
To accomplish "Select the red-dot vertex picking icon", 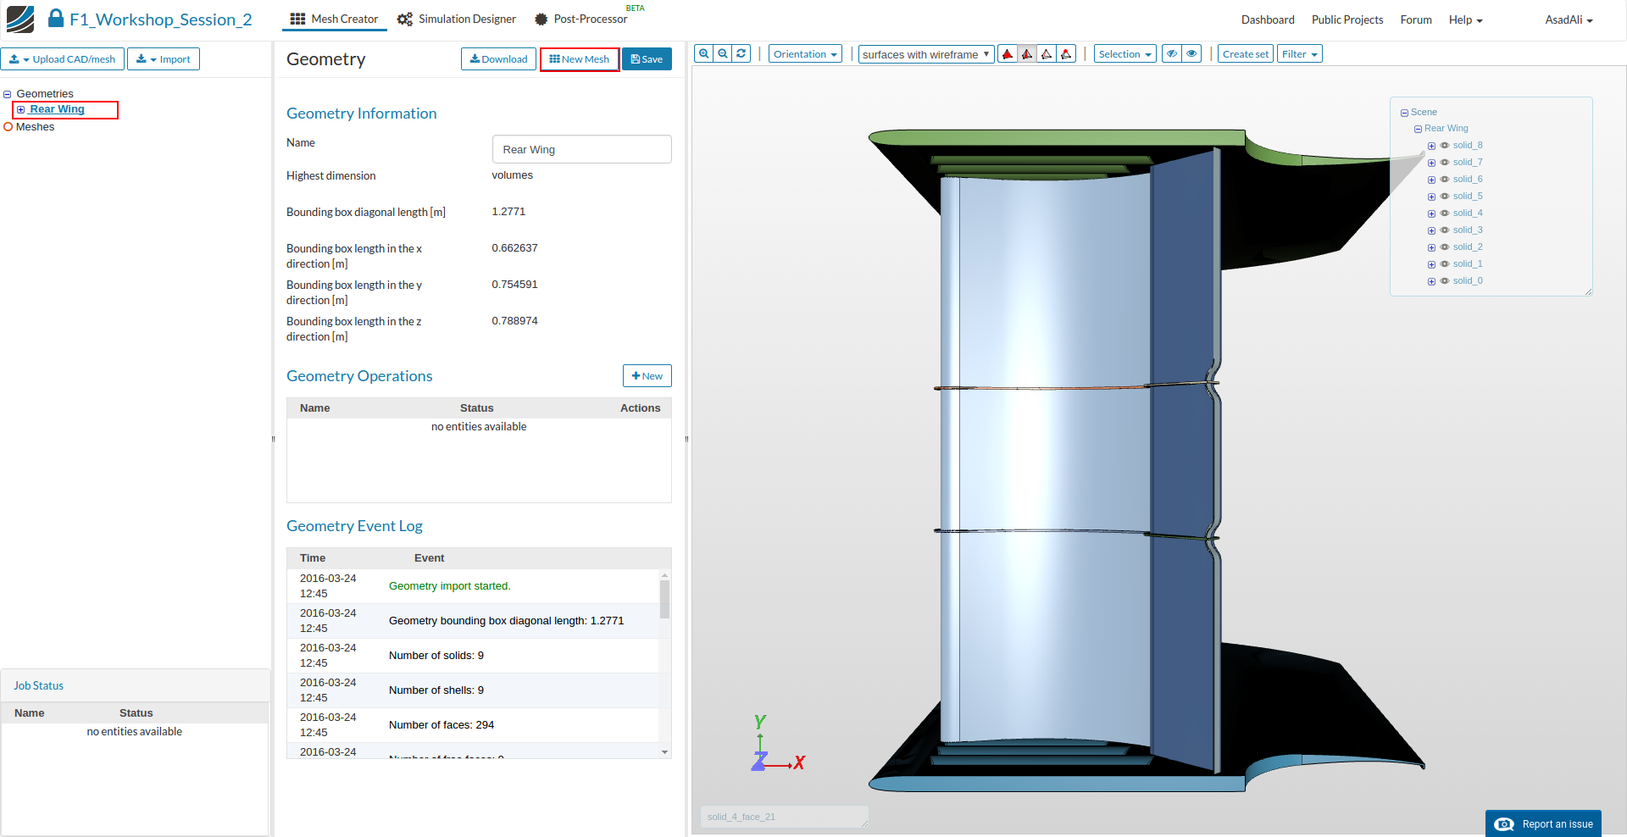I will [x=1066, y=54].
